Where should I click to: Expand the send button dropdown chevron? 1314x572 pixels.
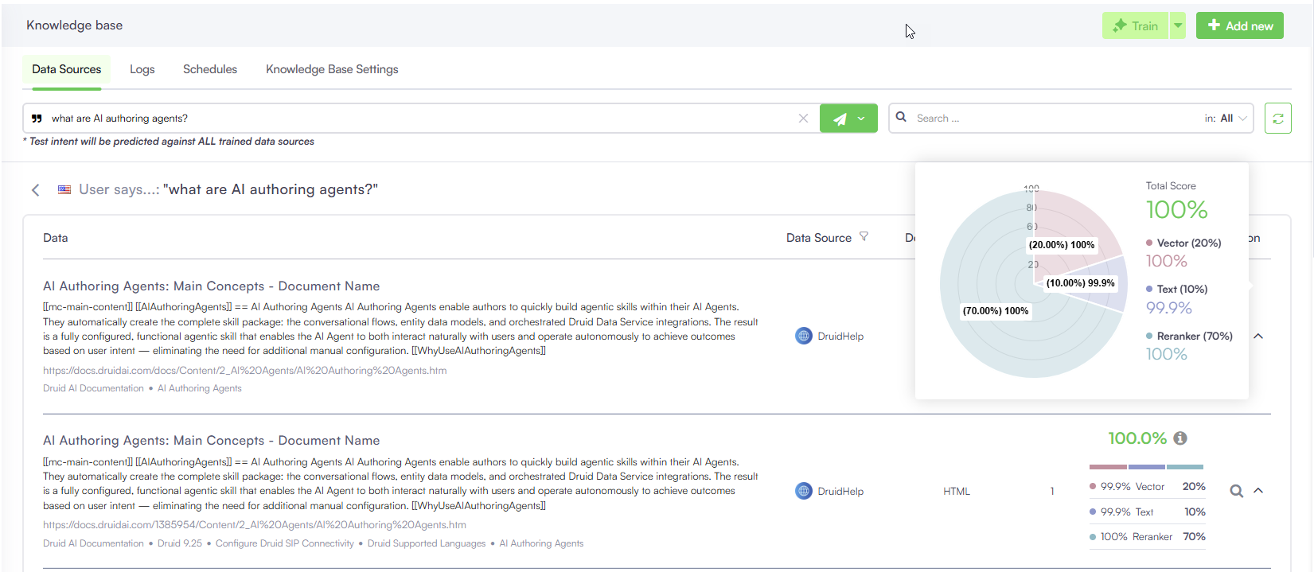(861, 119)
